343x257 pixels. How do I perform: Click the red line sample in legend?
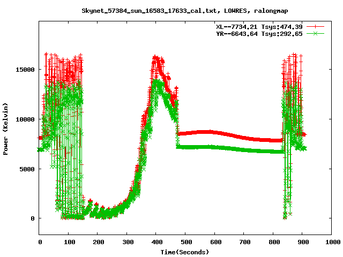tap(315, 27)
